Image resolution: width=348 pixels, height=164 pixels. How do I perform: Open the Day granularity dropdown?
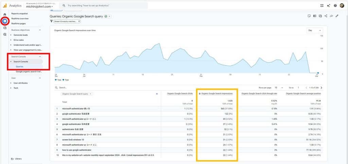[315, 30]
